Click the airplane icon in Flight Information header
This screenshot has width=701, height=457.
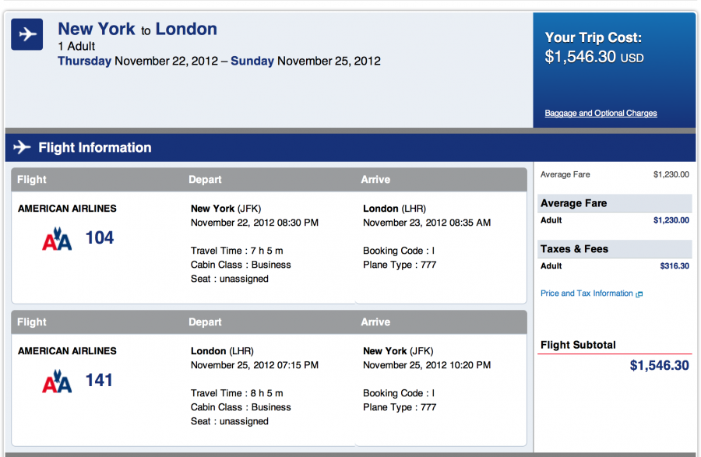(22, 148)
